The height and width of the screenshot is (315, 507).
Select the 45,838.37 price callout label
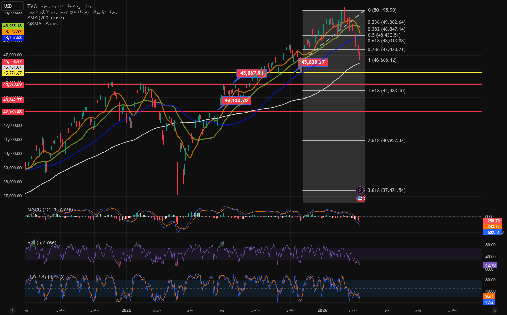[x=313, y=62]
